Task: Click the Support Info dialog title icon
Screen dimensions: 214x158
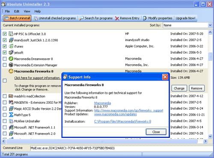Action: point(65,77)
